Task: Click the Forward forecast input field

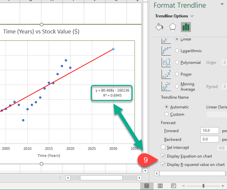Action: (x=209, y=131)
